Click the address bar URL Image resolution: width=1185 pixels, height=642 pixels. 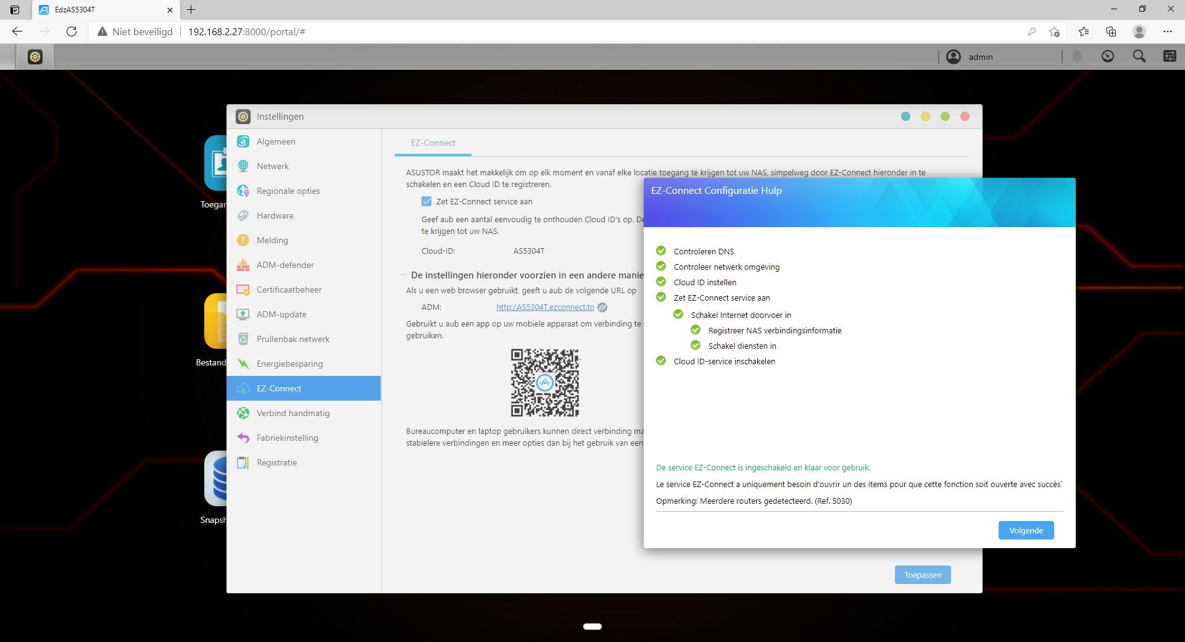click(x=247, y=31)
